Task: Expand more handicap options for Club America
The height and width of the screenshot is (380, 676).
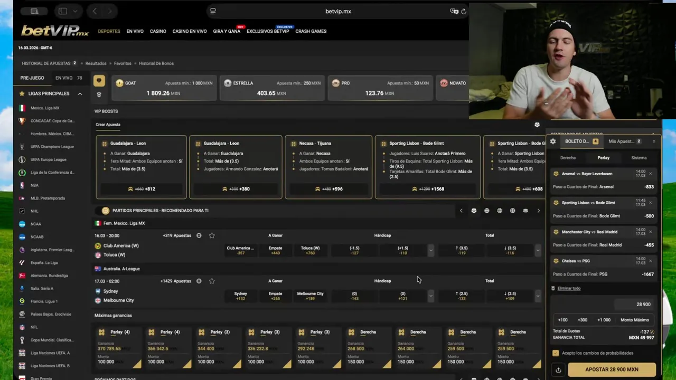Action: click(430, 250)
